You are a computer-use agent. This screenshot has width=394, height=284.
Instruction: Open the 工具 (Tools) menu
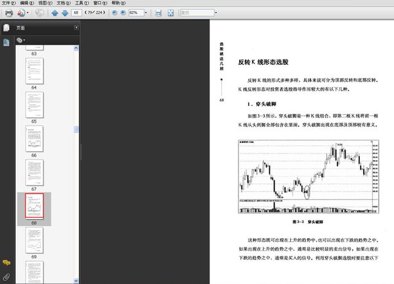(x=82, y=3)
